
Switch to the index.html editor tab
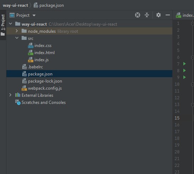[x=185, y=15]
